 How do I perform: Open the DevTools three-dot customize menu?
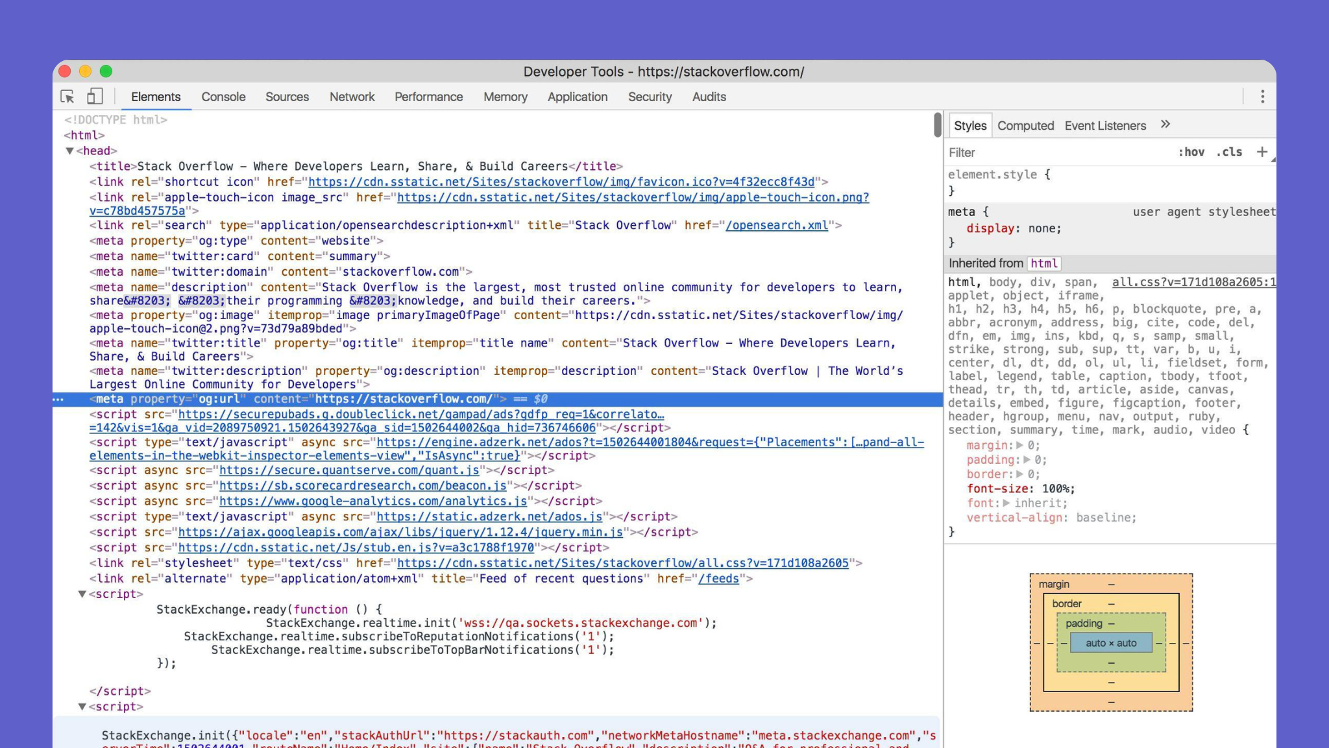coord(1262,97)
